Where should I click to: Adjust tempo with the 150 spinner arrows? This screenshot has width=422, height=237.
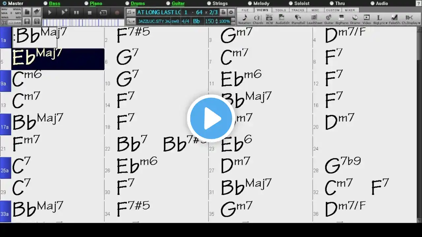tap(217, 21)
